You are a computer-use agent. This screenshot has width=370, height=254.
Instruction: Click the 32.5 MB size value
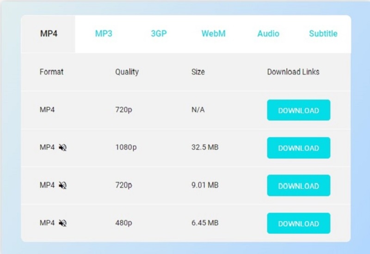pos(205,147)
